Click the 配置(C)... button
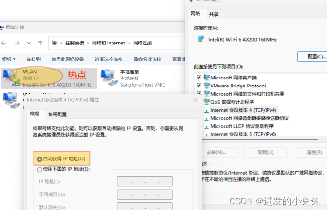327x210 pixels. [x=312, y=57]
